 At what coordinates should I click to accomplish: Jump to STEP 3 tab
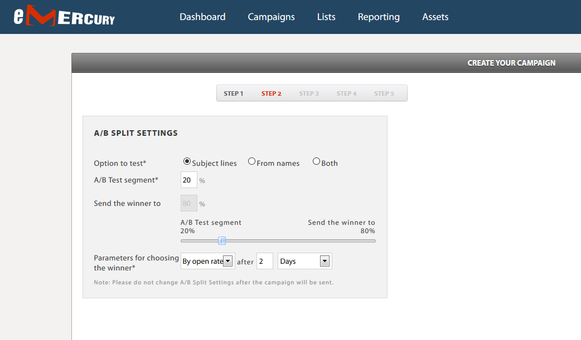point(309,93)
